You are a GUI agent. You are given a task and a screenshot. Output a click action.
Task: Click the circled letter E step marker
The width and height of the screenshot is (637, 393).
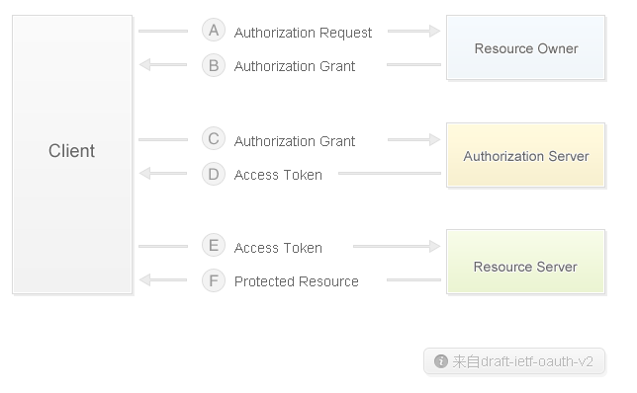click(214, 245)
